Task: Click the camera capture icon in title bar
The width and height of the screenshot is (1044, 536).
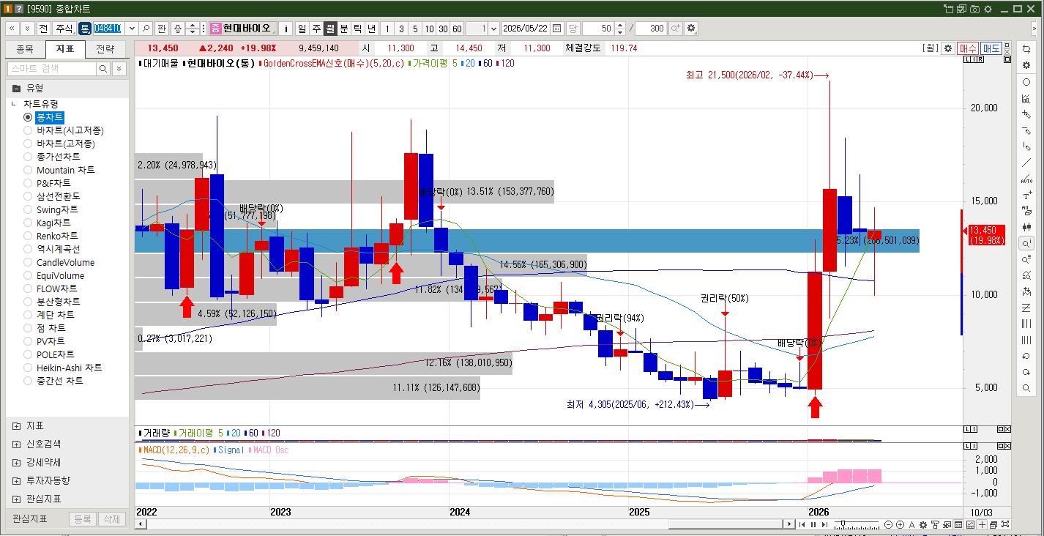Action: coord(974,9)
